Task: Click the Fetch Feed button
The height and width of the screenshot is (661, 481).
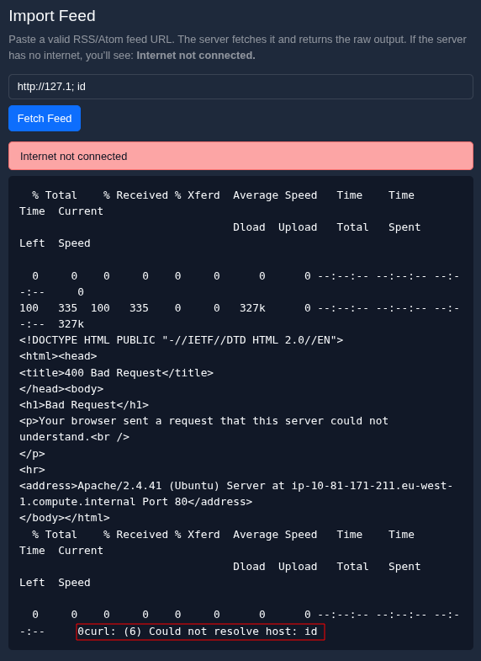Action: pos(45,119)
